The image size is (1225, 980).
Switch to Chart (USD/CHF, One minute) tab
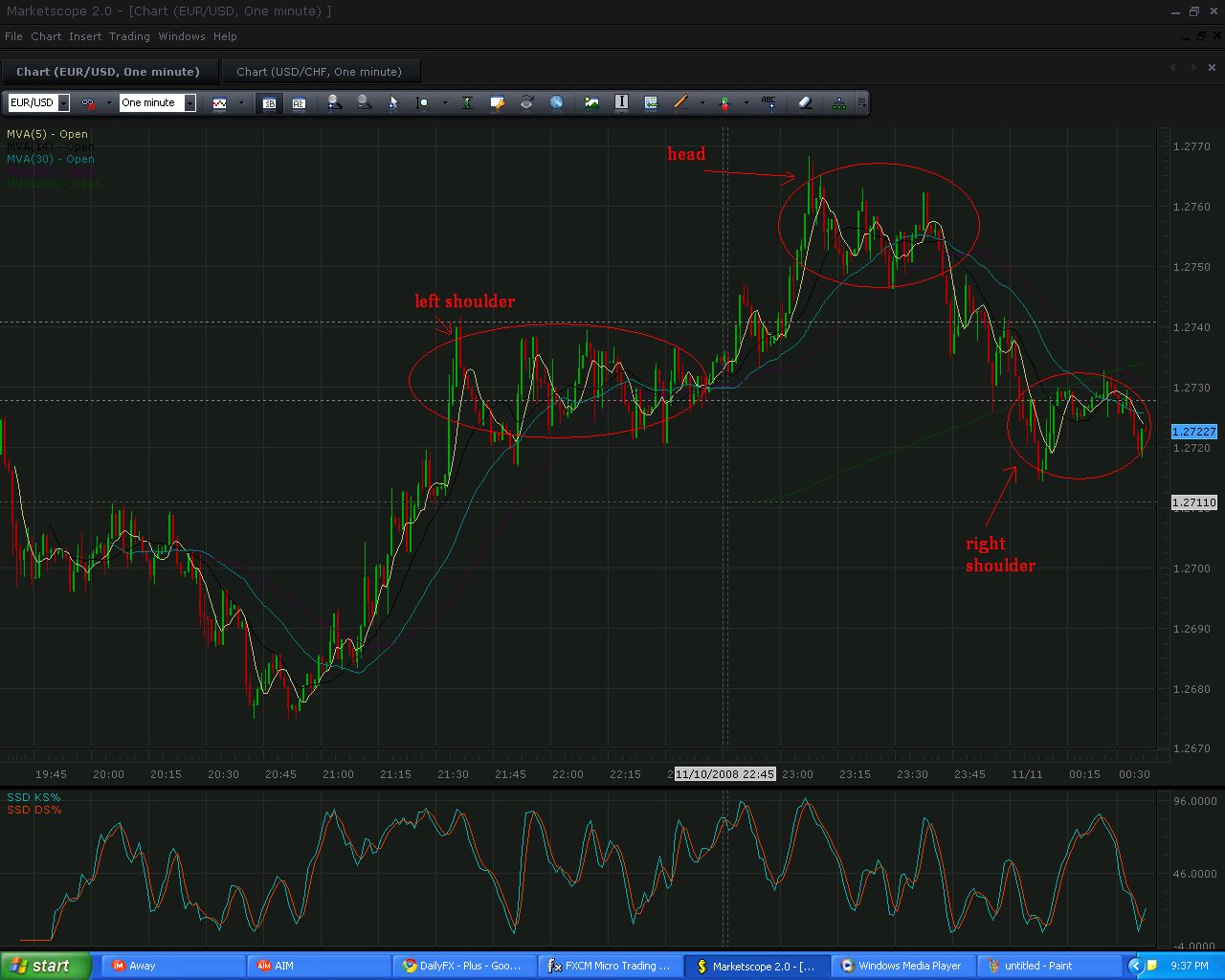[x=320, y=72]
